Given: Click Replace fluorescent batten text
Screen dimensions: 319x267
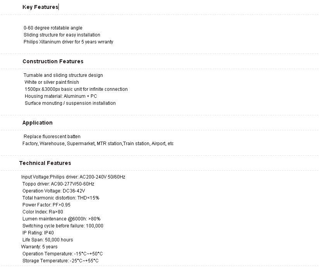Looking at the screenshot, I should (x=52, y=137).
